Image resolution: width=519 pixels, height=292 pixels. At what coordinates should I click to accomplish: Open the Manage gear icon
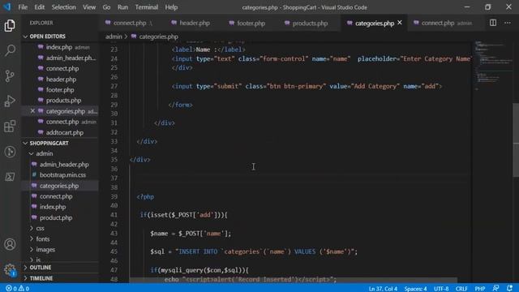pos(10,270)
